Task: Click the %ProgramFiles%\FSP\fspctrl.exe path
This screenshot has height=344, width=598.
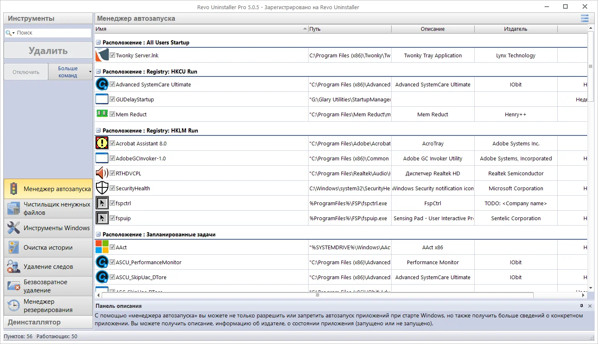Action: point(348,203)
